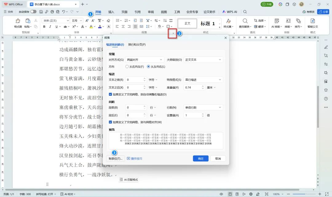This screenshot has height=197, width=332.
Task: Click the center alignment icon
Action: [123, 27]
